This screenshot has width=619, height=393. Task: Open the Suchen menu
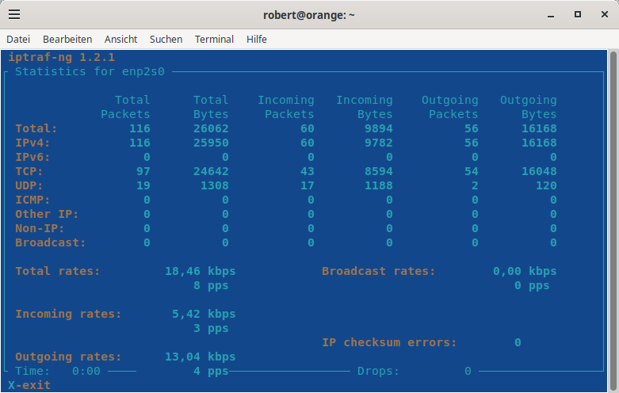(x=166, y=39)
